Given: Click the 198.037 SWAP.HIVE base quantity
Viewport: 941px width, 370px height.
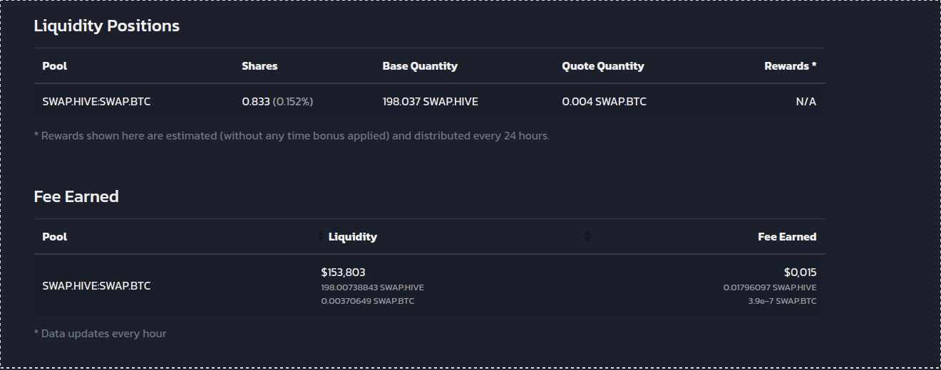Looking at the screenshot, I should coord(430,102).
